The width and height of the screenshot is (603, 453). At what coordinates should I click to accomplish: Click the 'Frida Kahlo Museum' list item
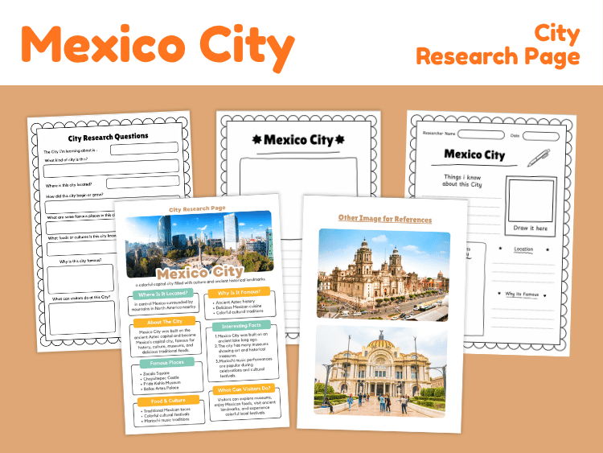161,383
